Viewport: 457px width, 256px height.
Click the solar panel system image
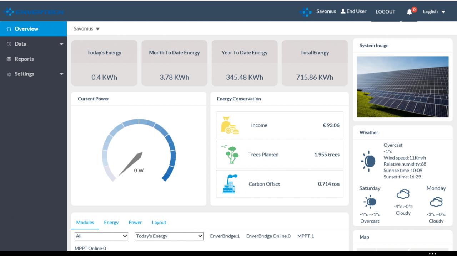[403, 87]
